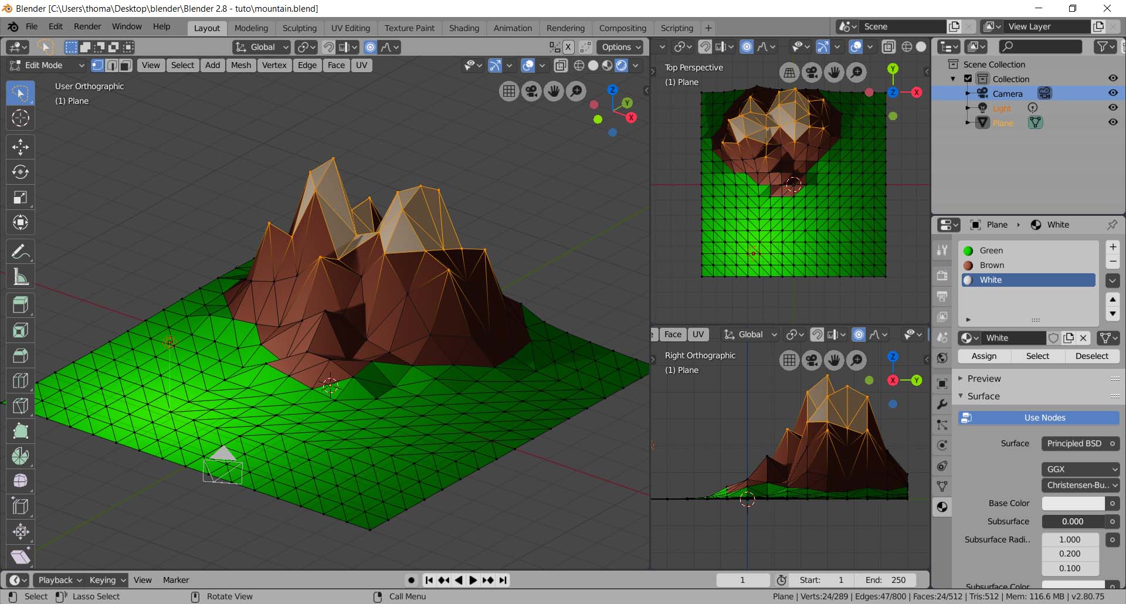Click the Assign material button

(x=983, y=356)
